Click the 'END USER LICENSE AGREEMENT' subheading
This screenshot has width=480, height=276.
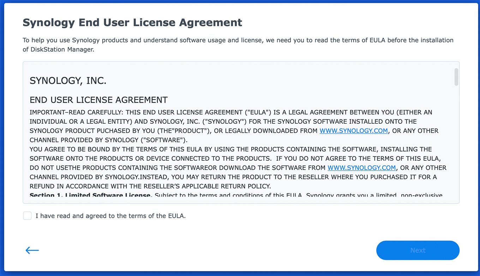pyautogui.click(x=98, y=100)
